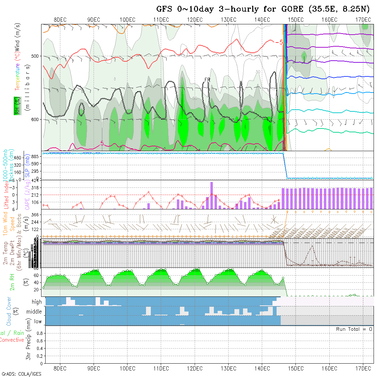Pick the 15DEC marker on bottom axis
This screenshot has height=377, width=377.
tap(296, 368)
